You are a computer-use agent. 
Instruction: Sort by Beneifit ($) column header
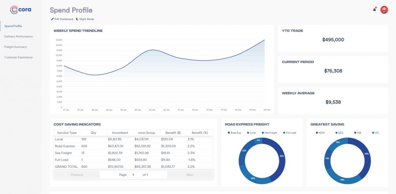point(173,133)
